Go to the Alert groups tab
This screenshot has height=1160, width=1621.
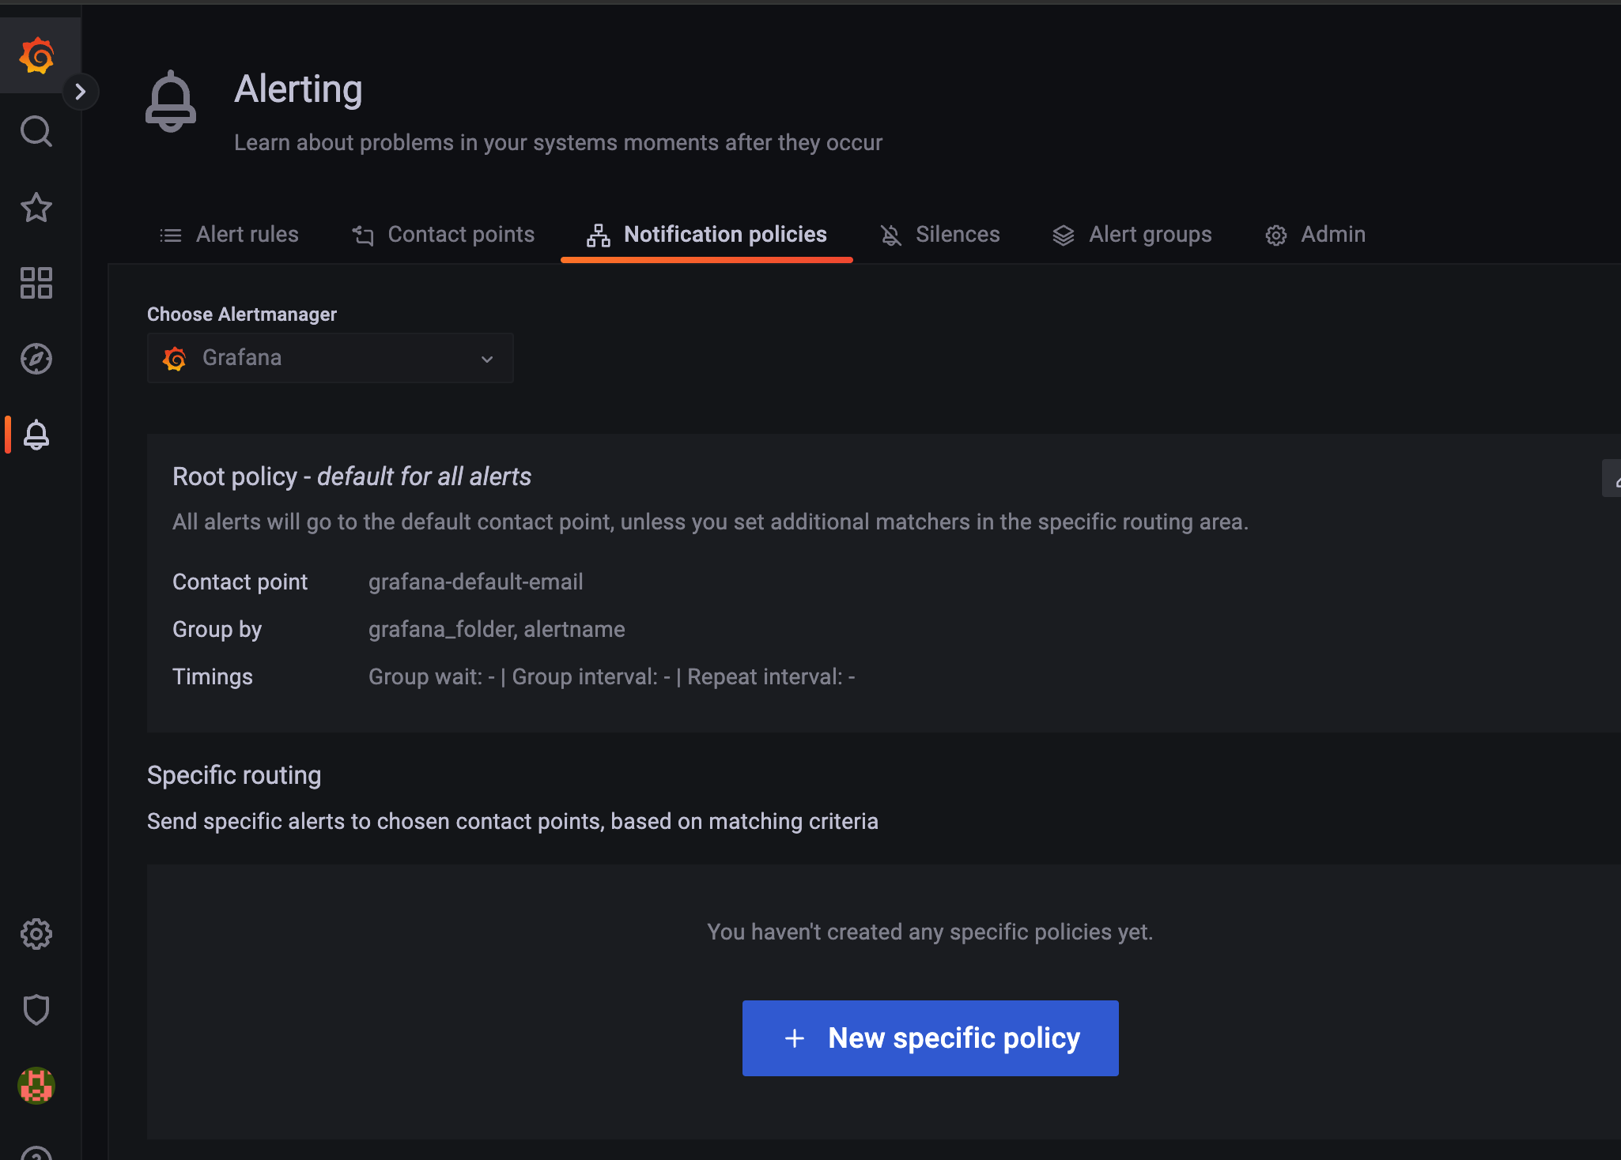[1132, 235]
